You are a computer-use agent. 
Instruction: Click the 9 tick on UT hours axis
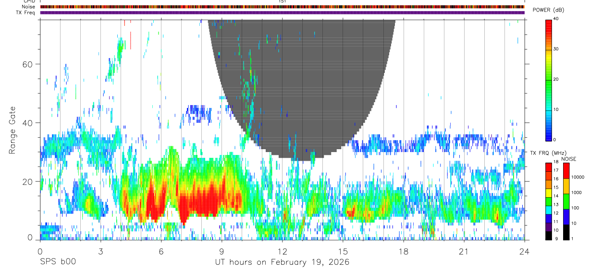(x=221, y=251)
